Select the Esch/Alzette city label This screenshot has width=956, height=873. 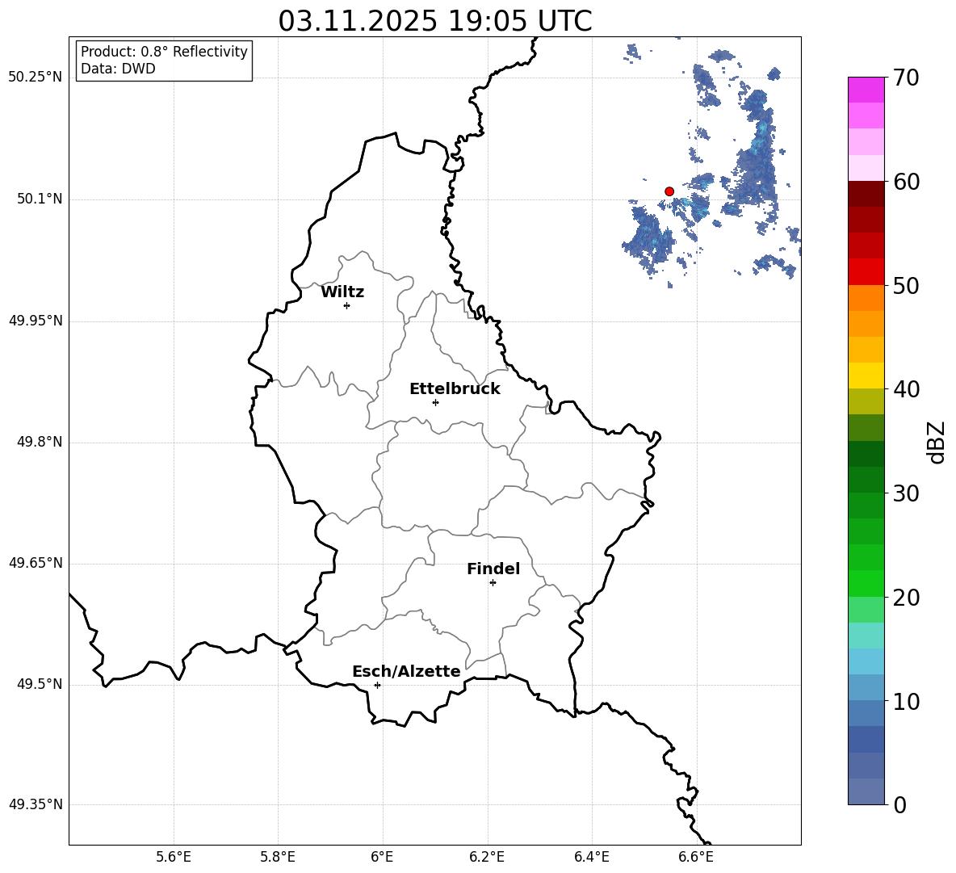(x=406, y=671)
